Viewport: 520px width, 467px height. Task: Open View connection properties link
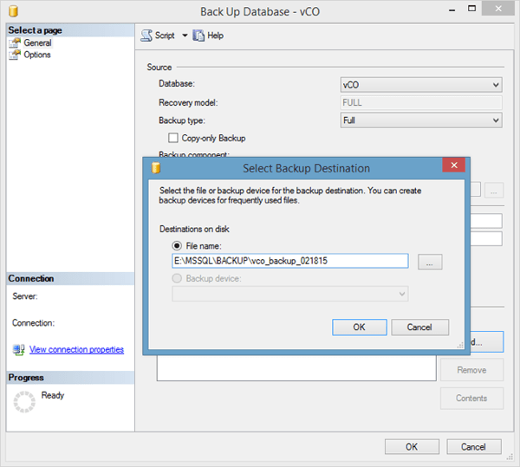click(76, 350)
